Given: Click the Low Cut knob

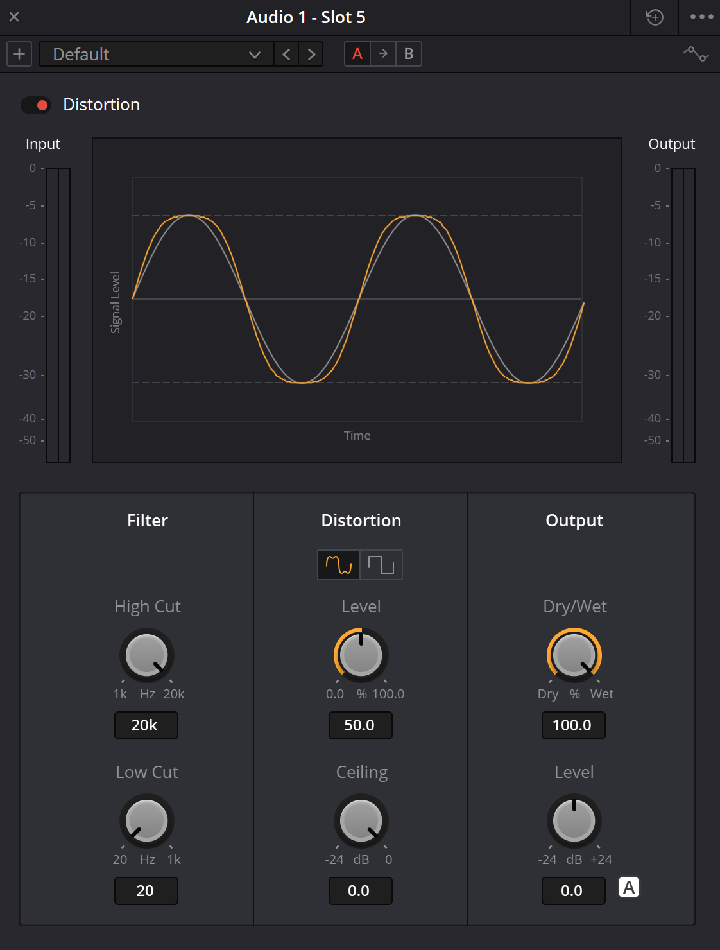Looking at the screenshot, I should [147, 821].
